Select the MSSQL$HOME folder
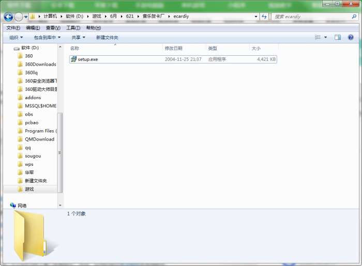Image resolution: width=362 pixels, height=266 pixels. pyautogui.click(x=41, y=106)
